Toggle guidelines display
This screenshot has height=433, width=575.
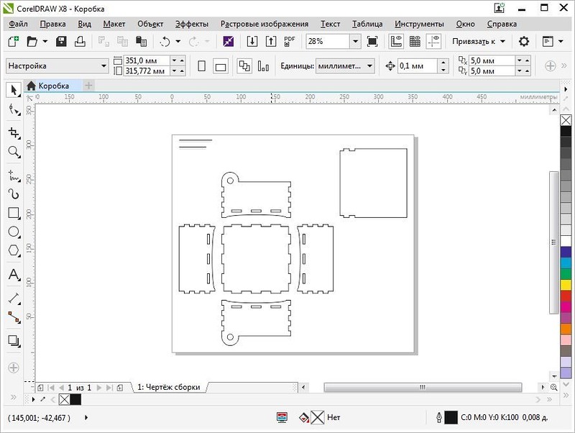(433, 41)
